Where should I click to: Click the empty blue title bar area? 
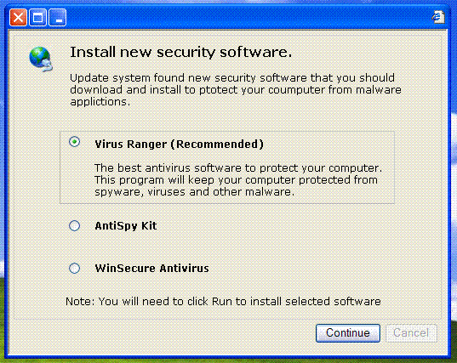pos(248,18)
